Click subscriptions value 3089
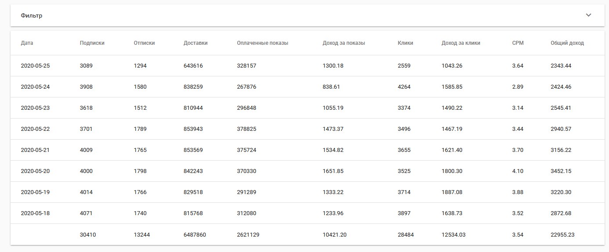 coord(86,66)
